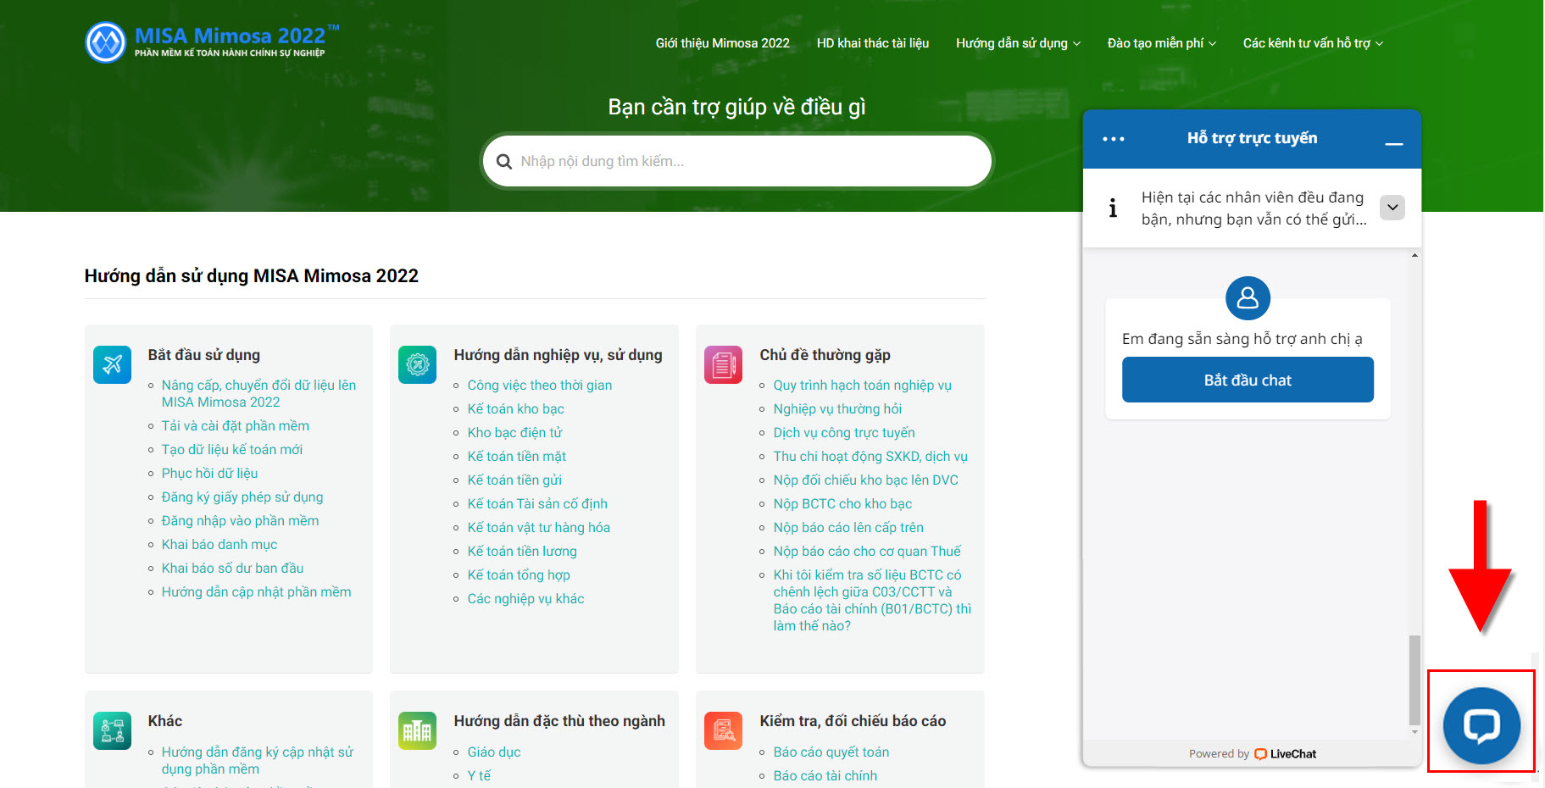
Task: Click the LiveChat logo in the chat footer
Action: [1285, 754]
